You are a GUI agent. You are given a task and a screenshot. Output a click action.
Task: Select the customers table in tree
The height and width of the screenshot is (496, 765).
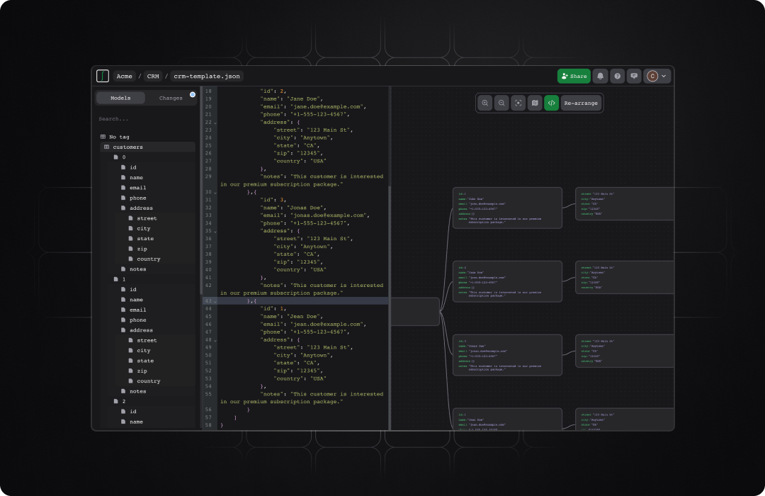coord(127,147)
